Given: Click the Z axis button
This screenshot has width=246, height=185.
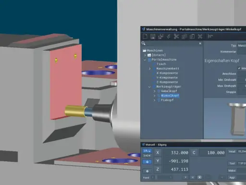Looking at the screenshot, I should pyautogui.click(x=158, y=169).
